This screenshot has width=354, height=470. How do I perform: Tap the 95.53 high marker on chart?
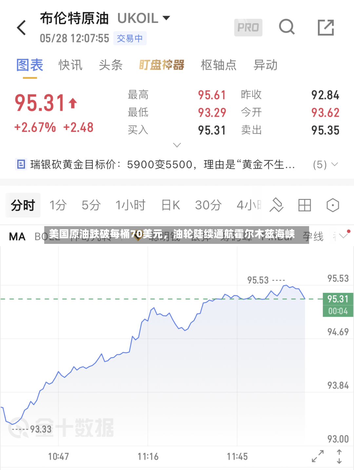click(x=258, y=280)
